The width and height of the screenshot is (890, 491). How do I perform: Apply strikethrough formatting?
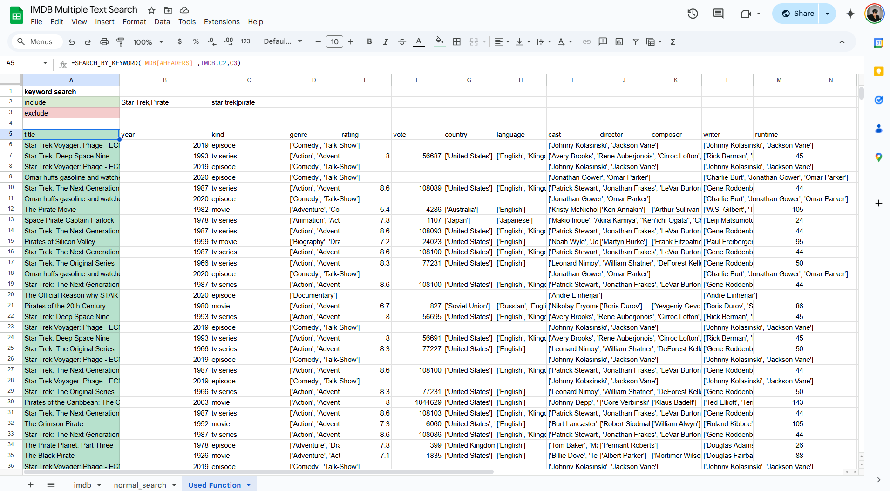point(402,42)
